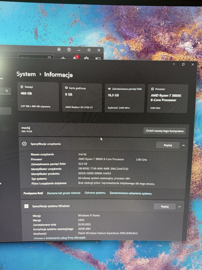
Task: Click 247 GB z 466 GB używane text
Action: pyautogui.click(x=36, y=106)
